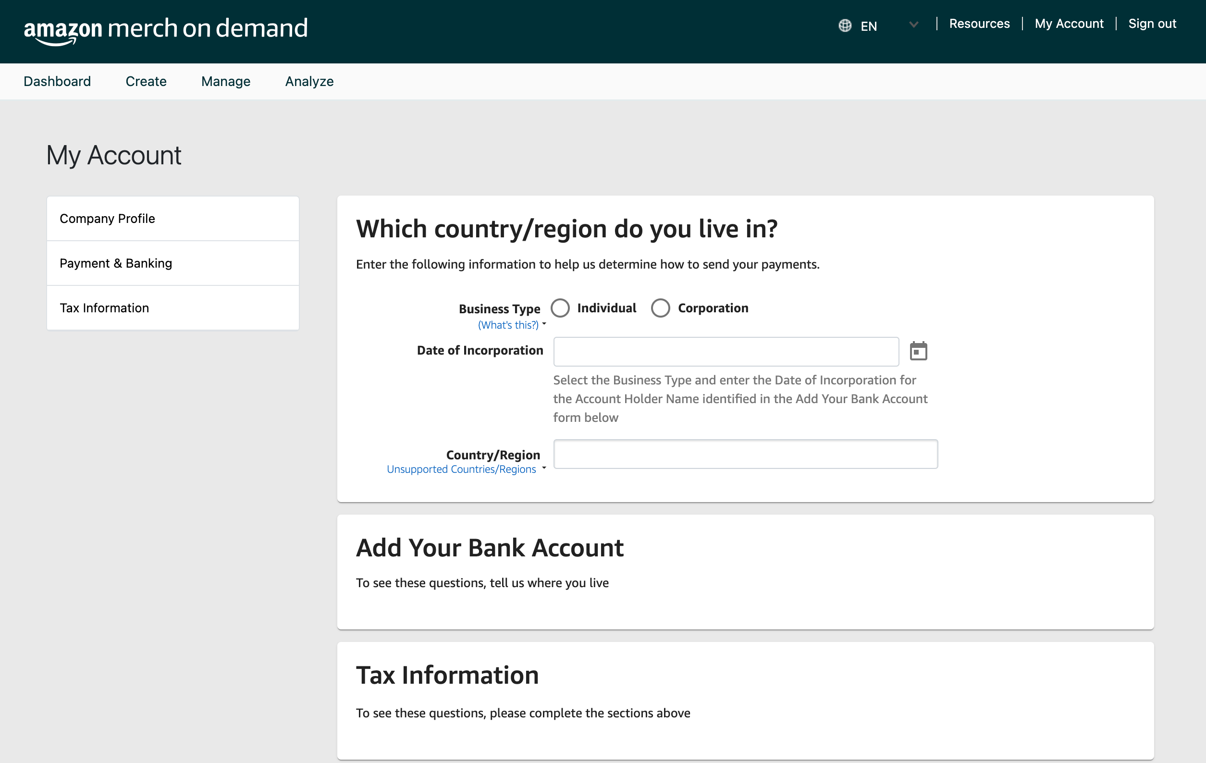The image size is (1206, 763).
Task: Click the Unsupported Countries/Regions link
Action: point(461,468)
